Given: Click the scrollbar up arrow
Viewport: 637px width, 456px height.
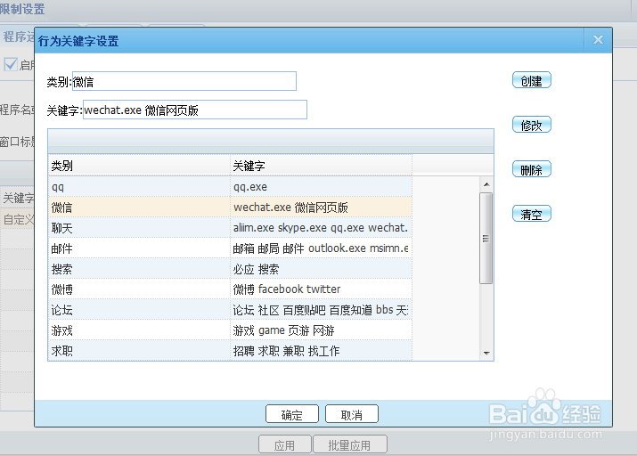Looking at the screenshot, I should click(486, 184).
